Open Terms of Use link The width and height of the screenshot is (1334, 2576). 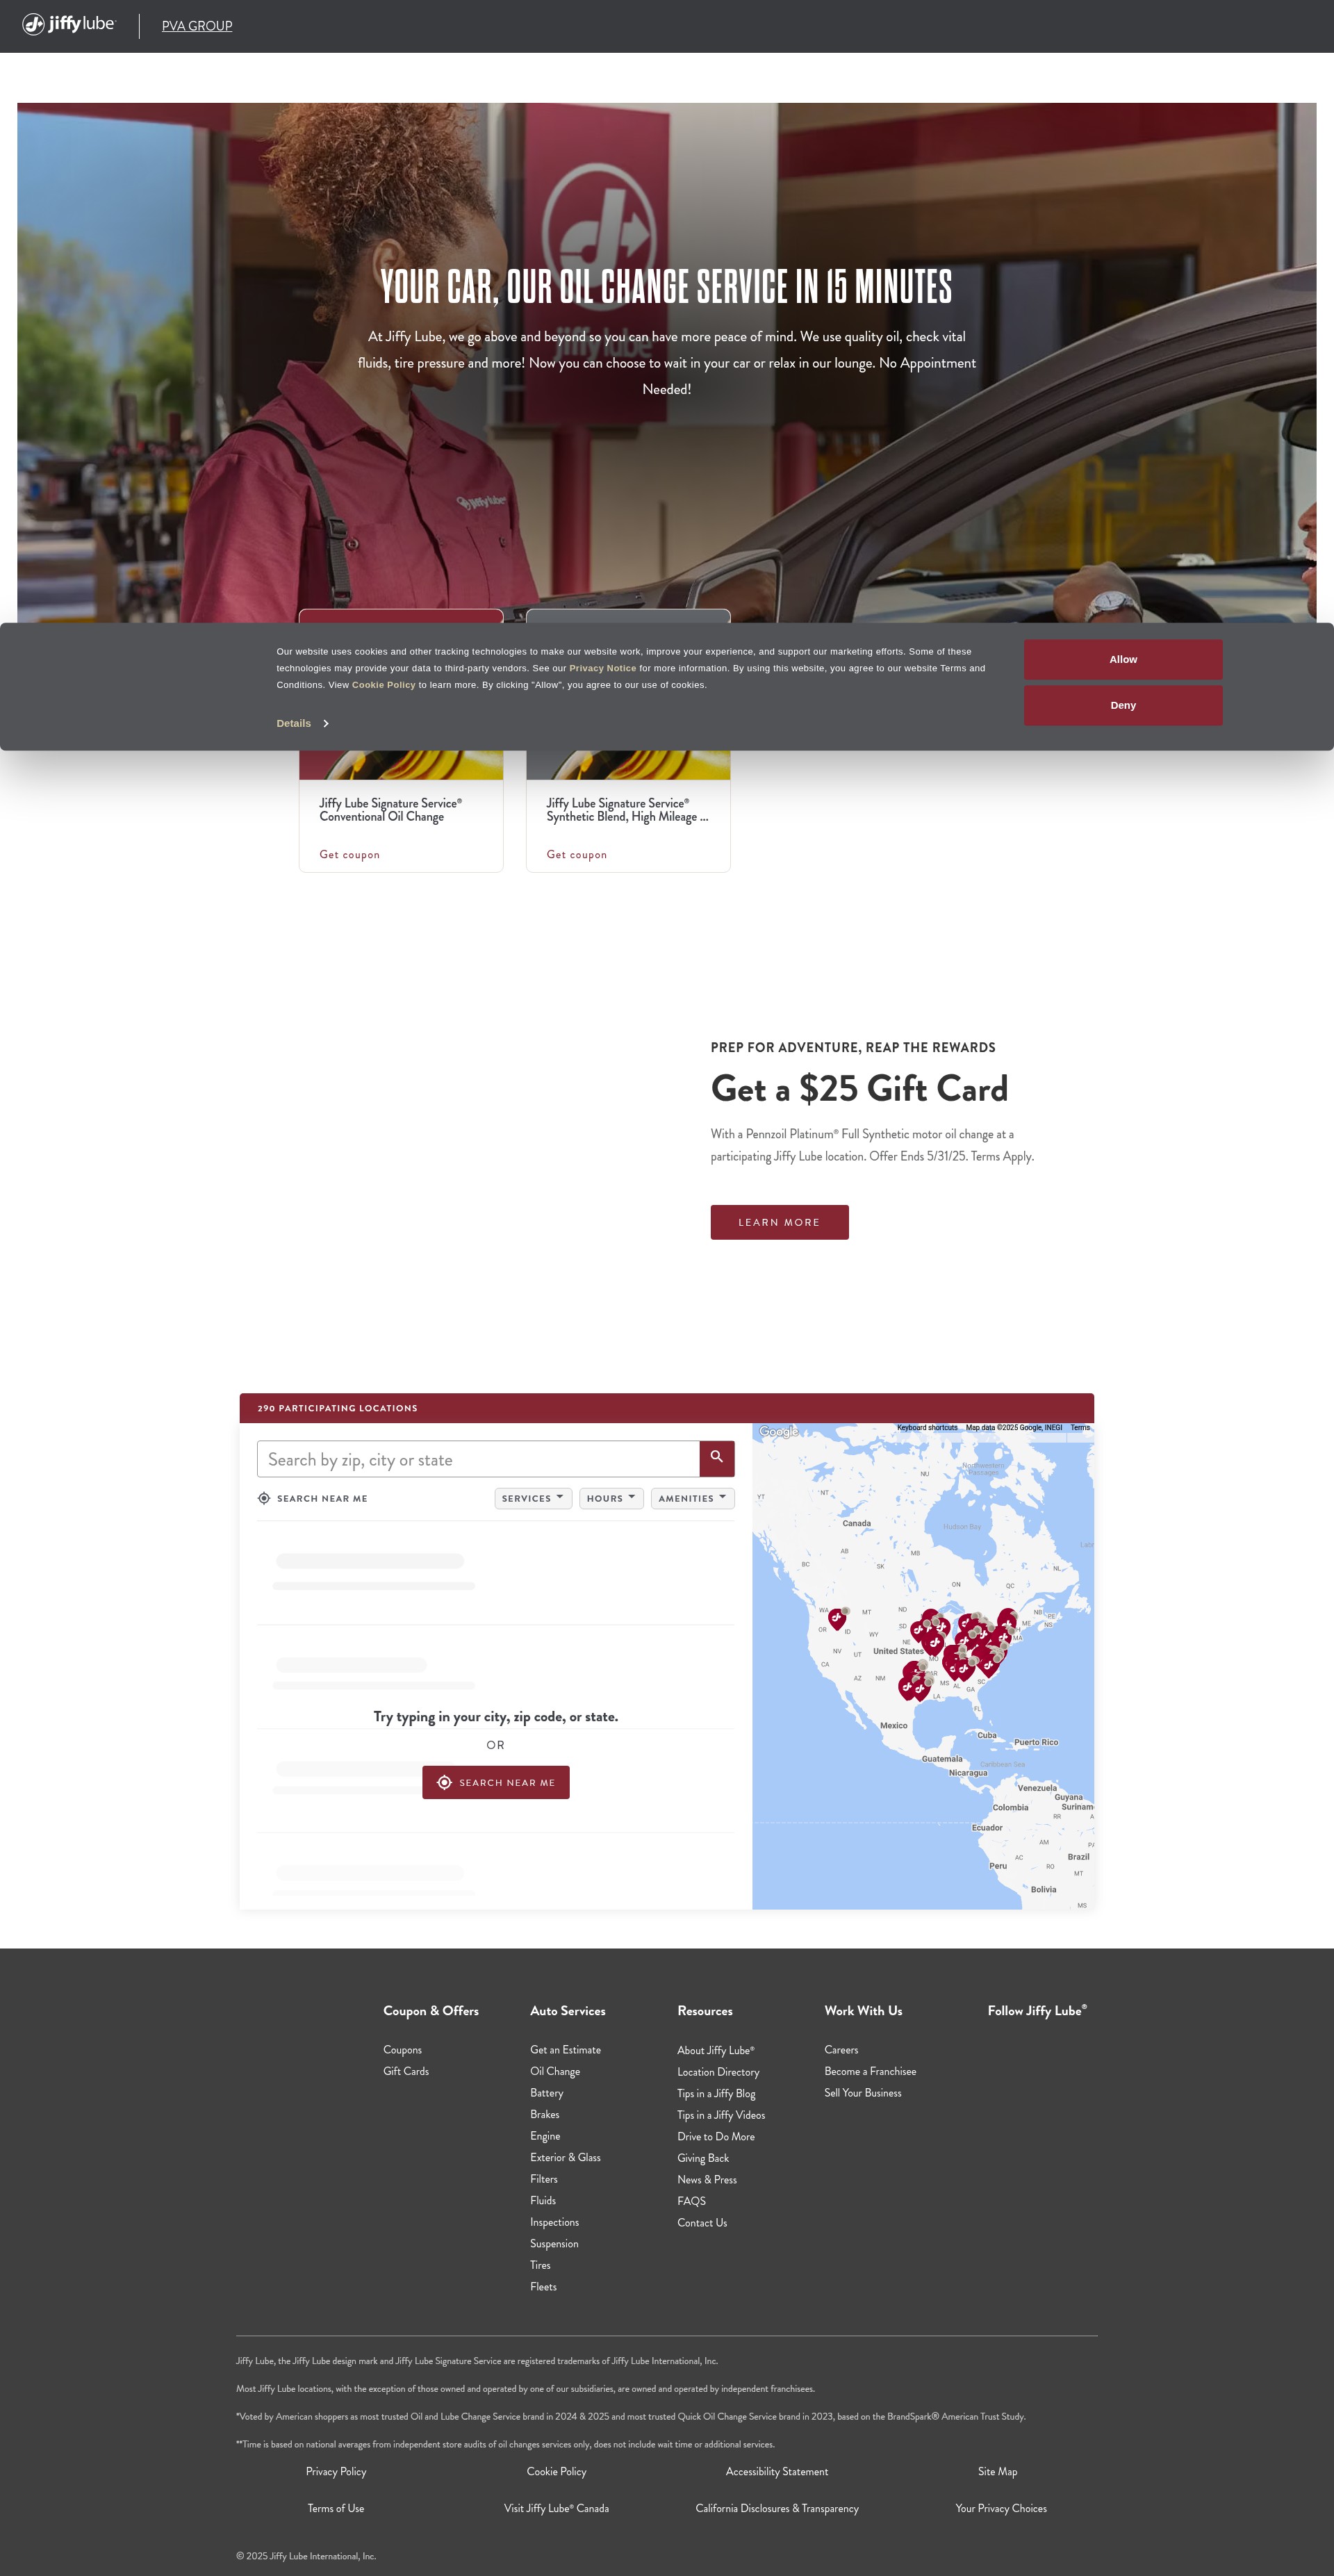pos(336,2508)
